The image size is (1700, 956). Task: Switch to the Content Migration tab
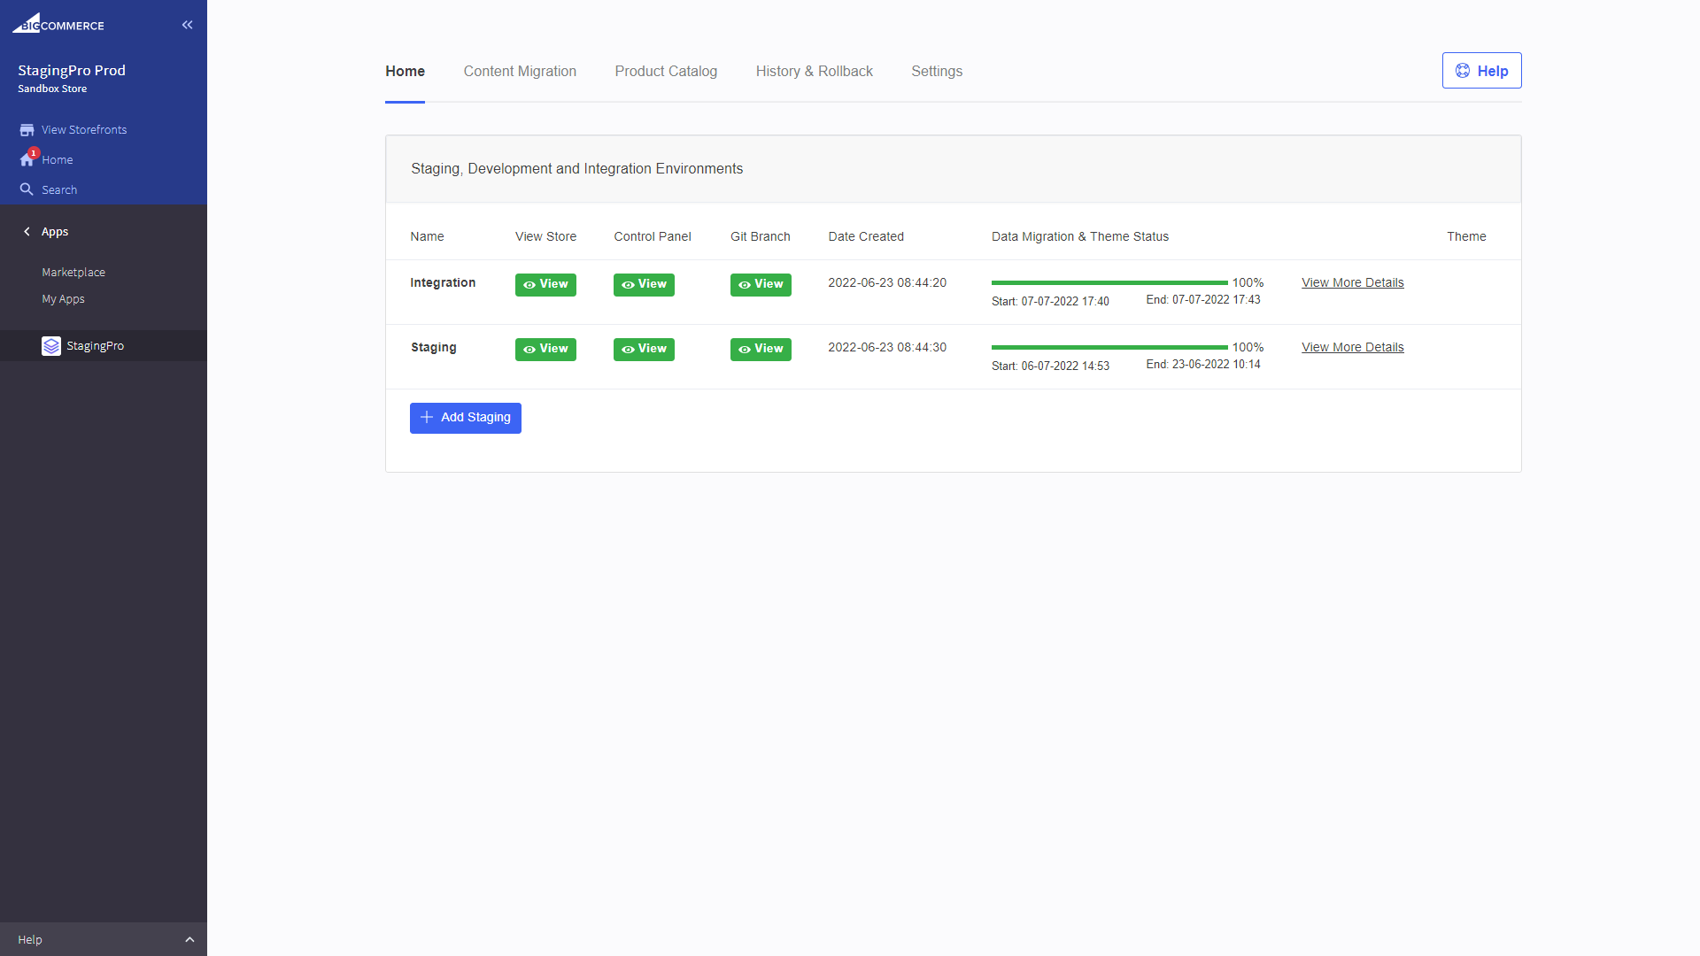click(520, 72)
